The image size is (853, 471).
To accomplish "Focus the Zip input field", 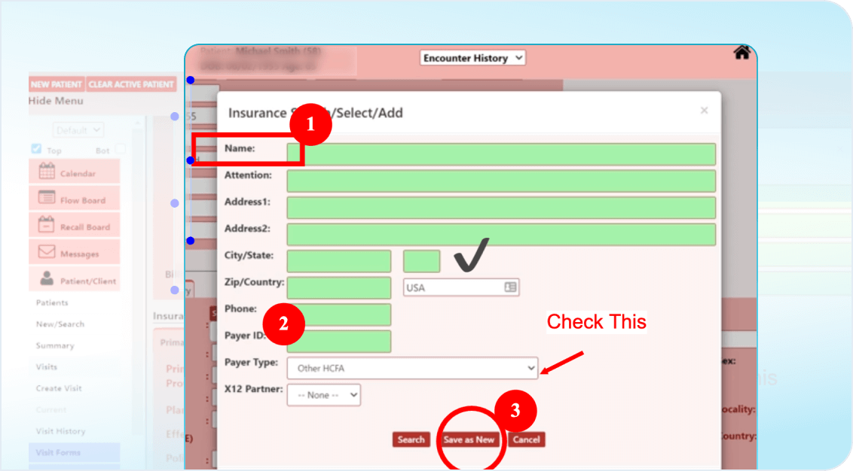I will pyautogui.click(x=339, y=288).
